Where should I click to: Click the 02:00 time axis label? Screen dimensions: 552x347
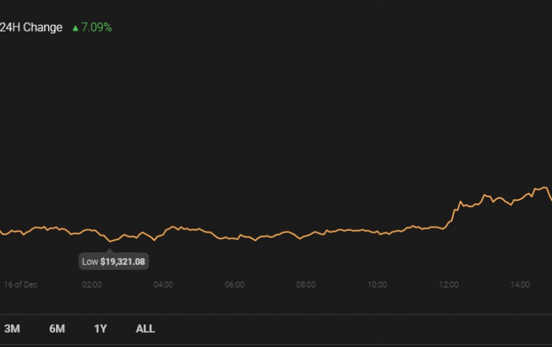click(92, 285)
